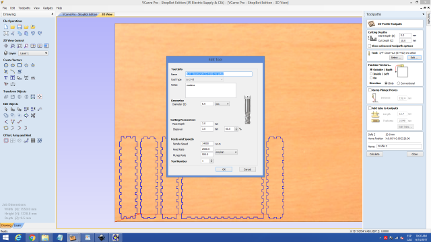Image resolution: width=431 pixels, height=242 pixels.
Task: Click the Toolpaths panel pin arrow
Action: [x=424, y=14]
